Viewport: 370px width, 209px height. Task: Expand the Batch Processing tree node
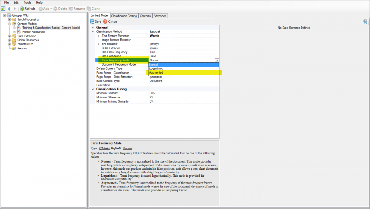9,19
